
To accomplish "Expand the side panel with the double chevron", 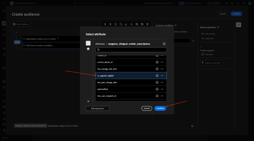I will (88, 101).
